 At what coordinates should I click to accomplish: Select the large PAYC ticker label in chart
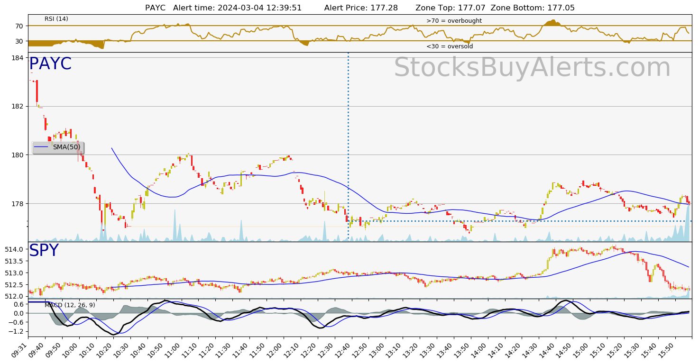click(x=50, y=64)
